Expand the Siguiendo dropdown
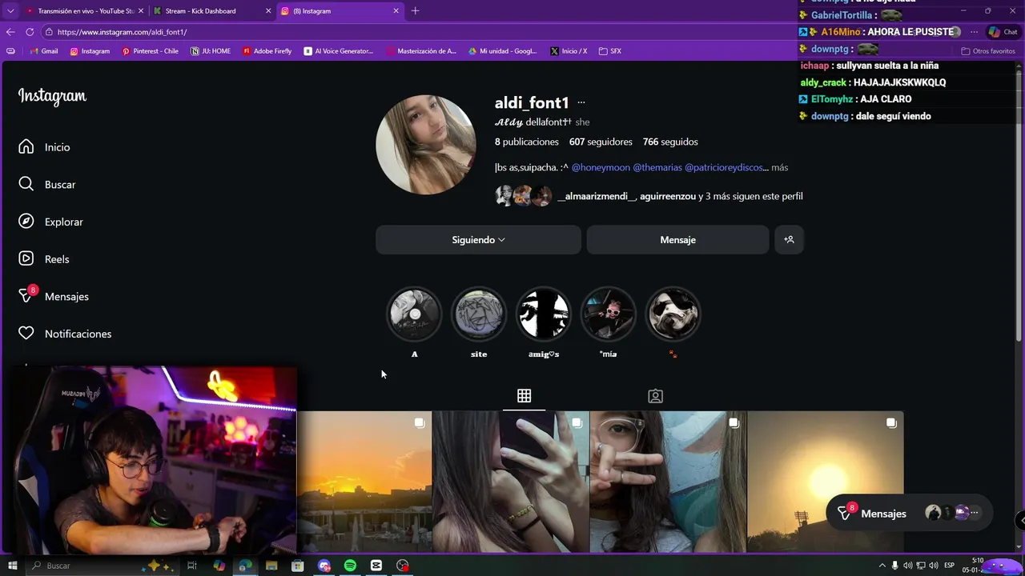Viewport: 1025px width, 576px height. [478, 240]
